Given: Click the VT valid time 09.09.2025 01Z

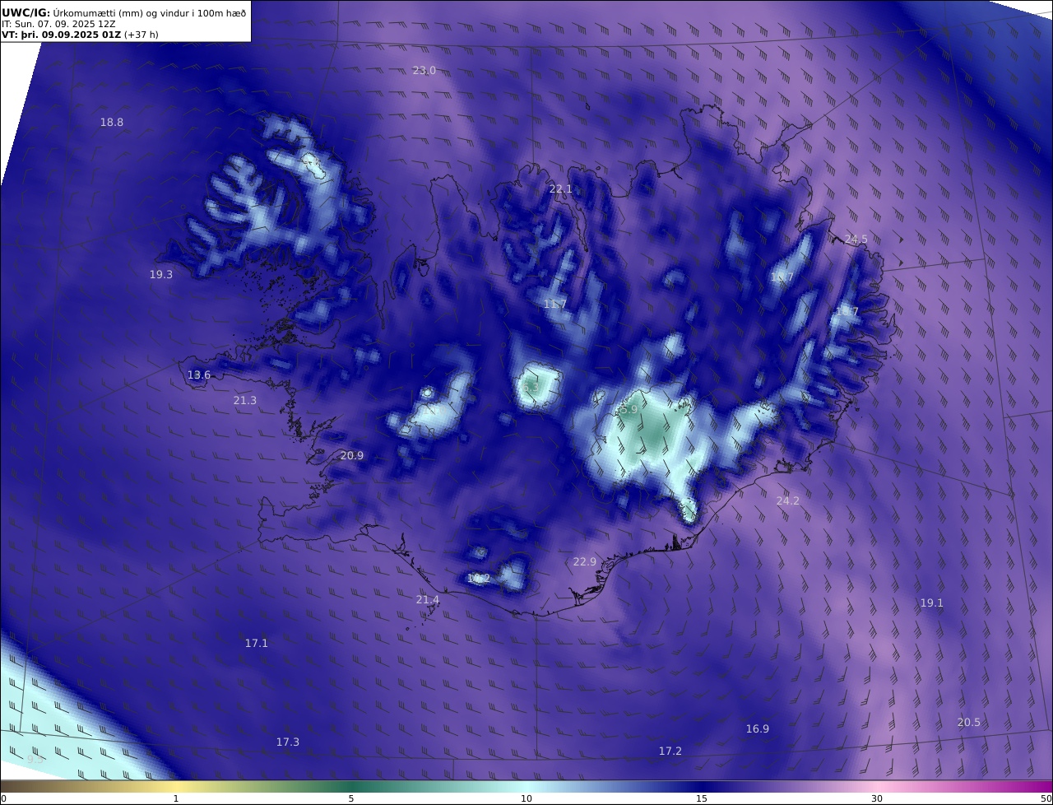Looking at the screenshot, I should click(61, 35).
